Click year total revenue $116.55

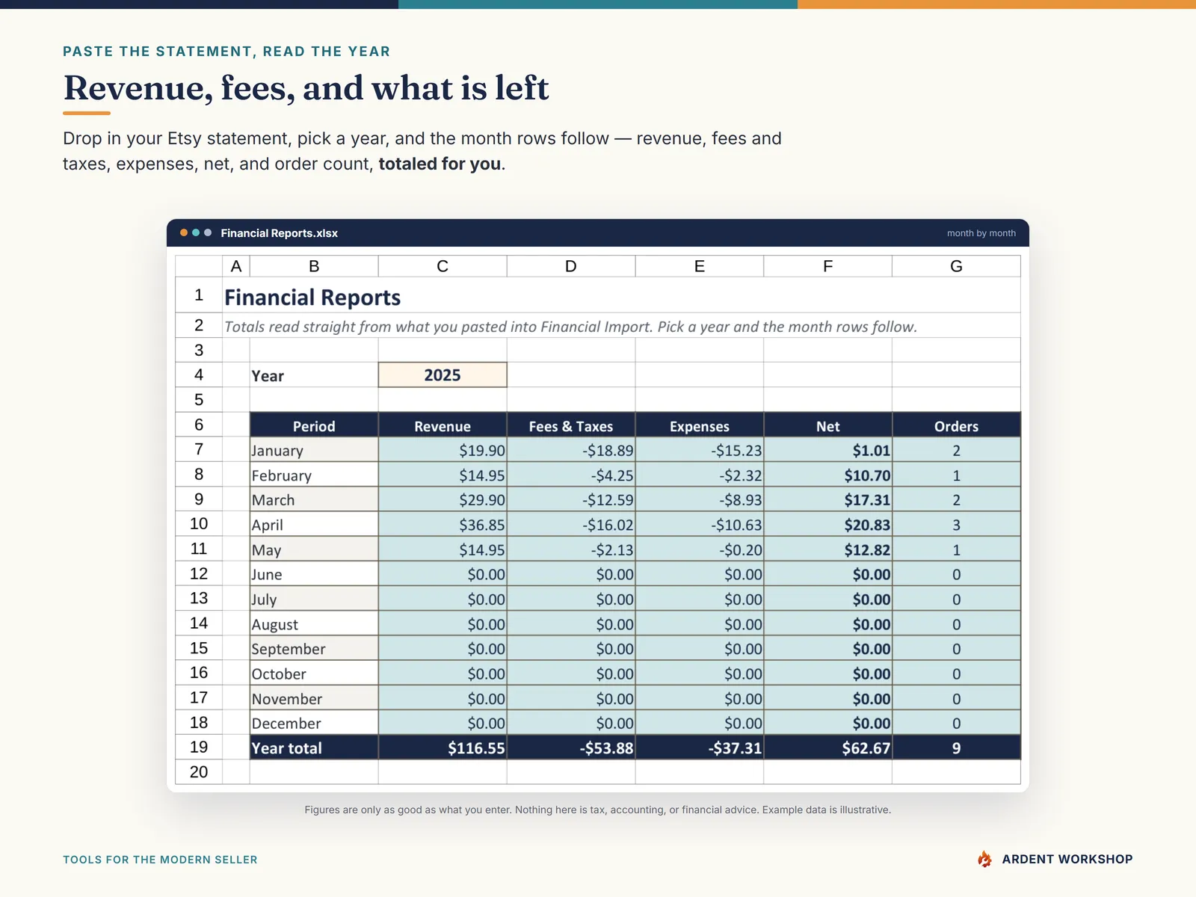point(443,747)
